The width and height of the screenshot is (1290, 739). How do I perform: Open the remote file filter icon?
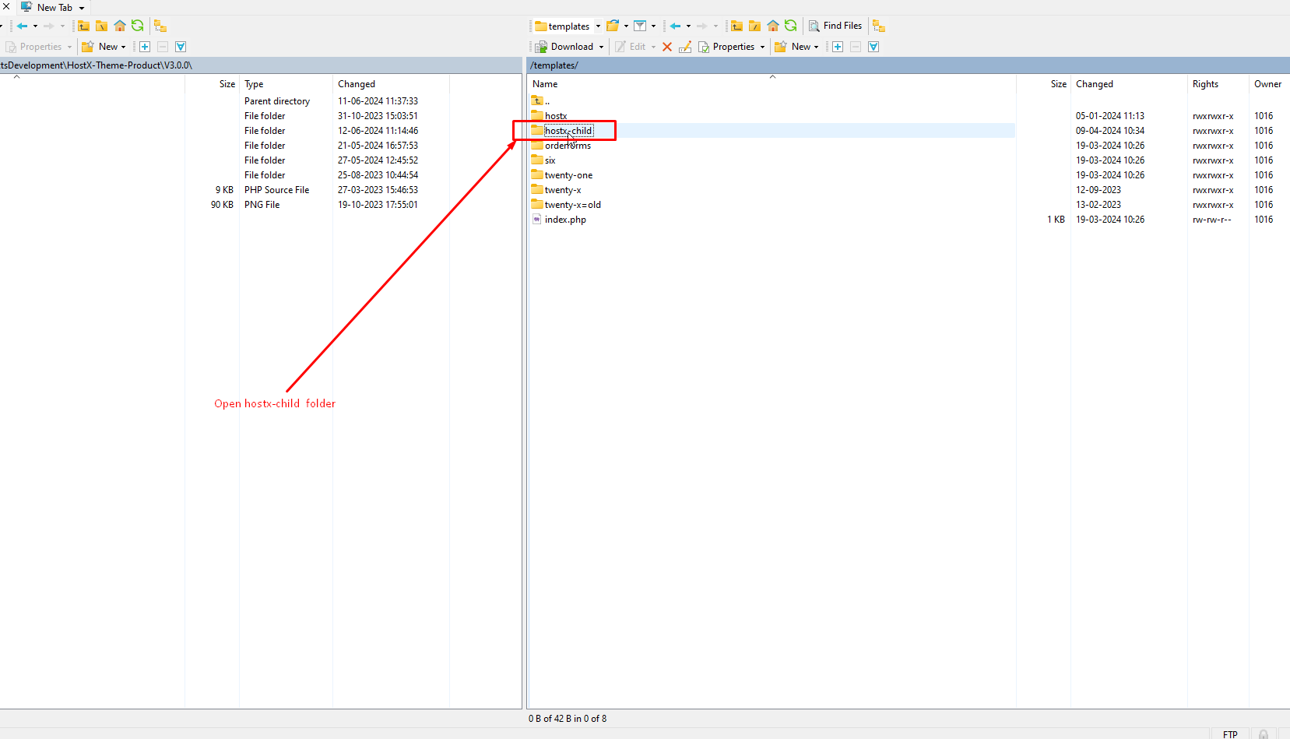tap(640, 26)
